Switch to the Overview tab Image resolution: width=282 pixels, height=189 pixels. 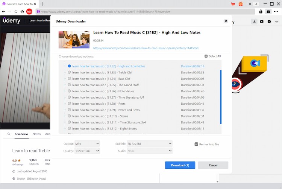coord(21,134)
